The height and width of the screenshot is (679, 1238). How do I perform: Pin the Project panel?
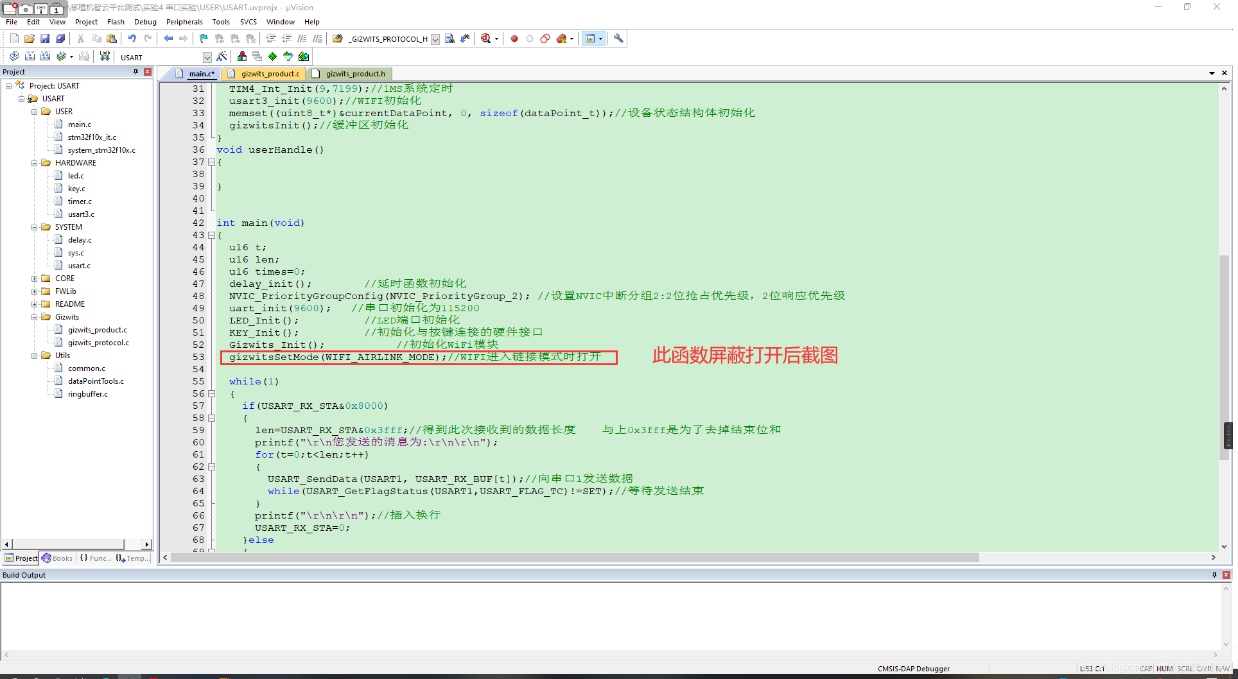(135, 72)
